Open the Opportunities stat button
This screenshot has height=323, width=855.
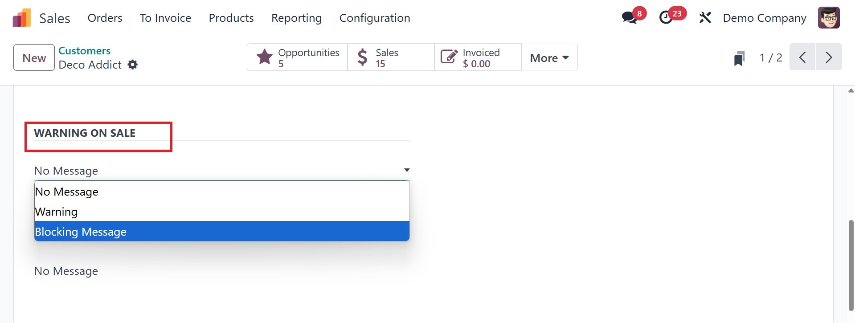pos(297,57)
